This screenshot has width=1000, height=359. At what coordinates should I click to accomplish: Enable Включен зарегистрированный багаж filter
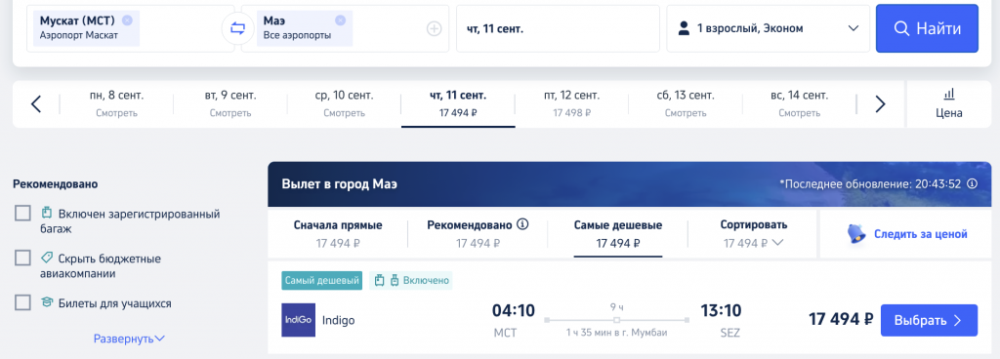click(x=23, y=214)
